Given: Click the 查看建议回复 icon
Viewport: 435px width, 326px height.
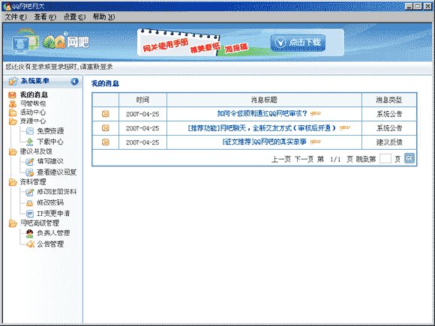Looking at the screenshot, I should pos(30,172).
